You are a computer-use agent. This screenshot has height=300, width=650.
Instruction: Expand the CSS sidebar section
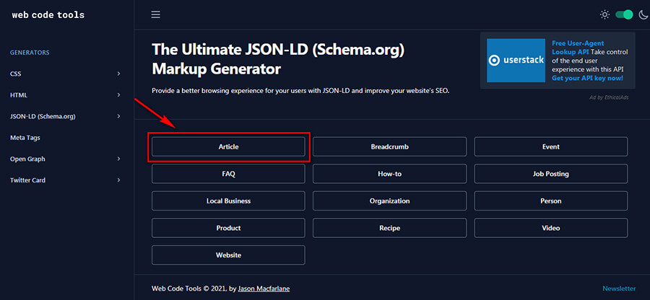(65, 74)
